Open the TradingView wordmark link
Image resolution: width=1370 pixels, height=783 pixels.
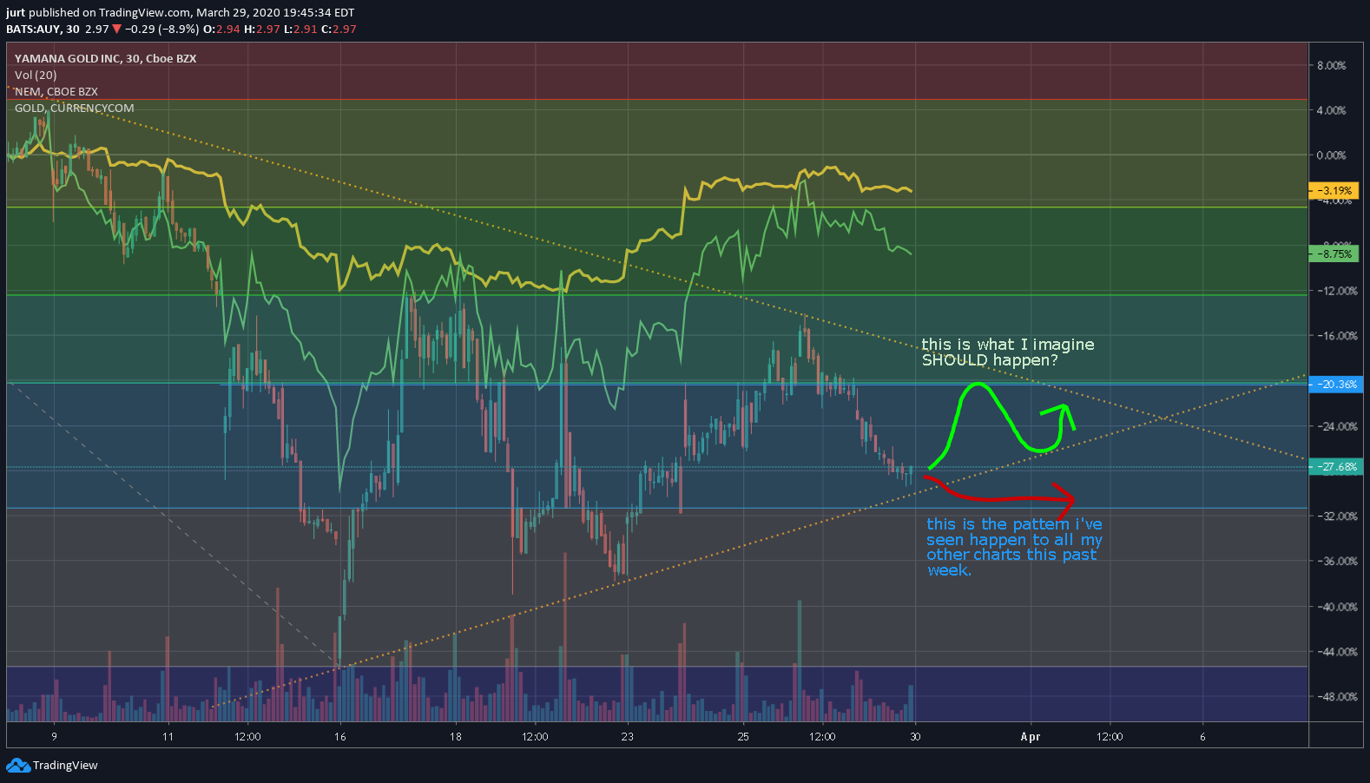pos(65,765)
